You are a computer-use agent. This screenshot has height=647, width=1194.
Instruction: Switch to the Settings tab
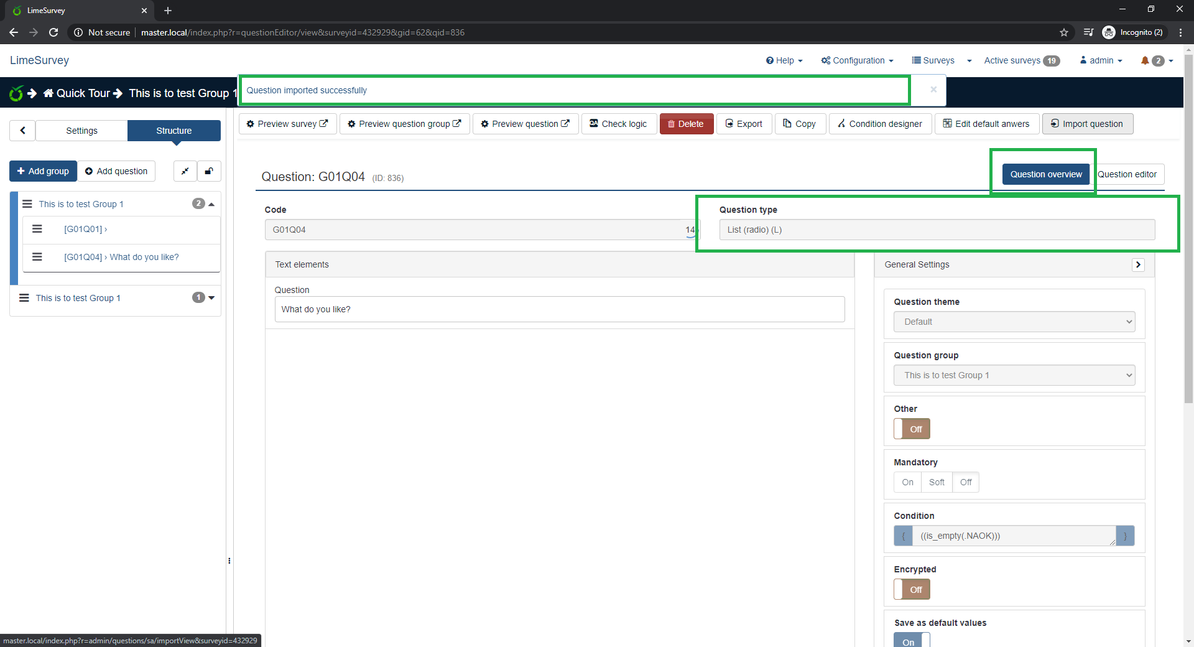pyautogui.click(x=81, y=131)
